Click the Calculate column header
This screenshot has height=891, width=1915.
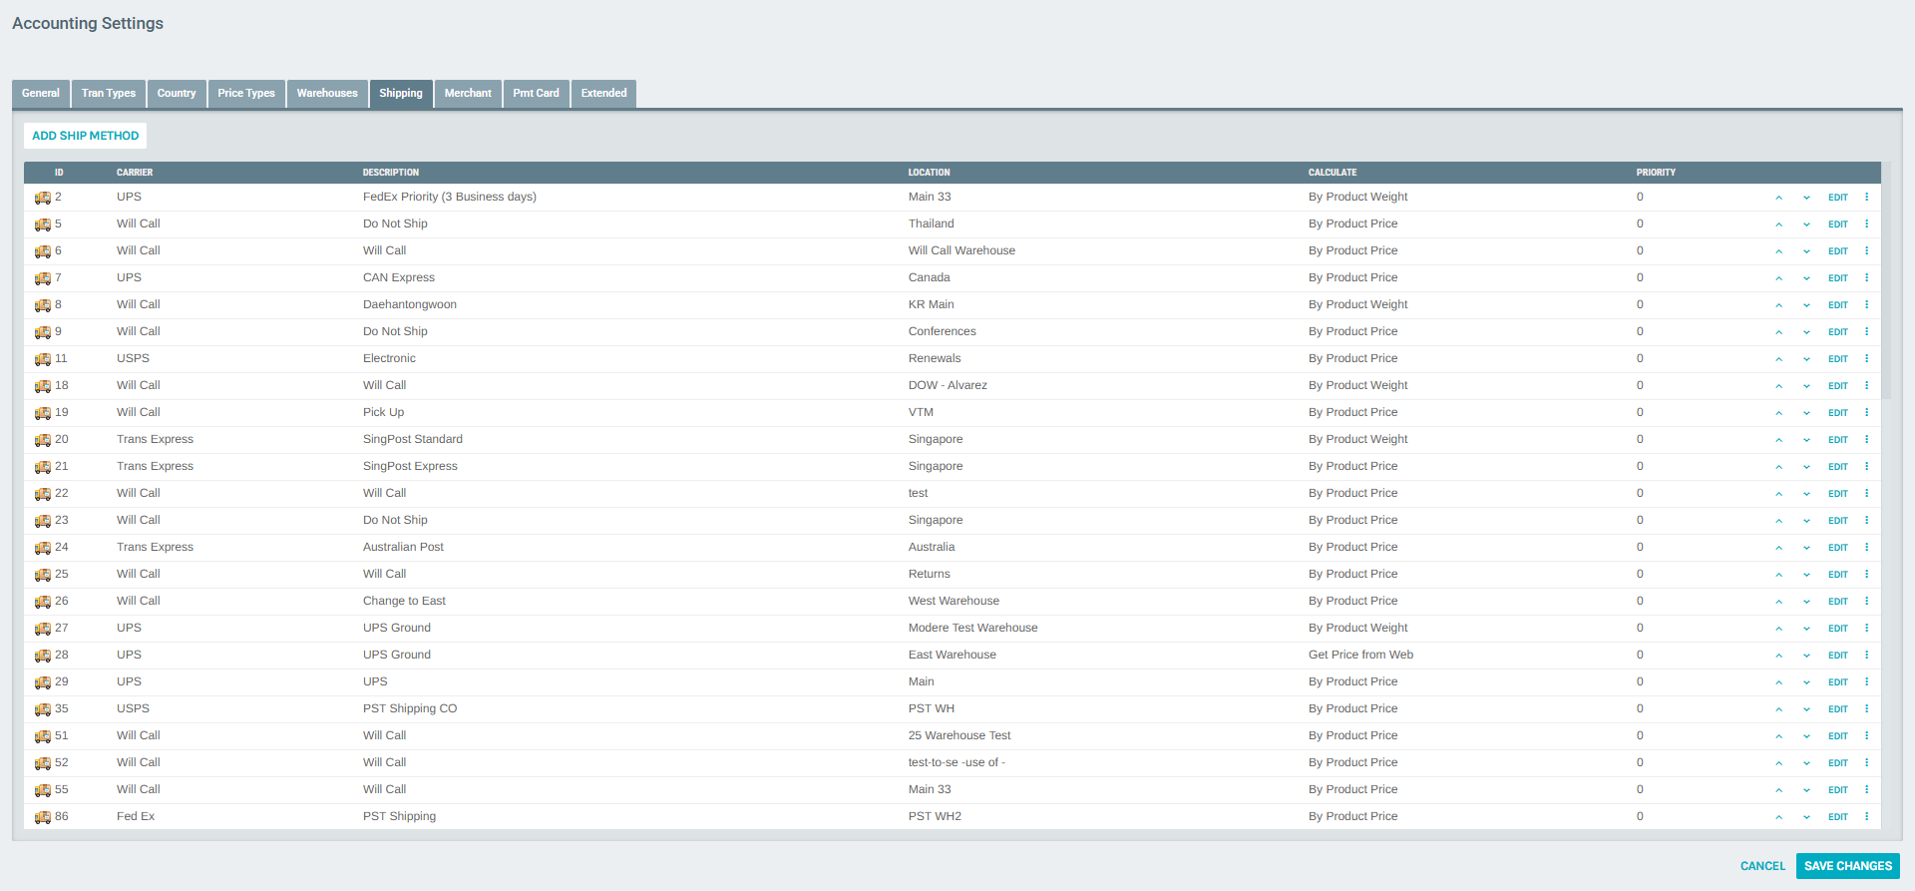[1333, 173]
